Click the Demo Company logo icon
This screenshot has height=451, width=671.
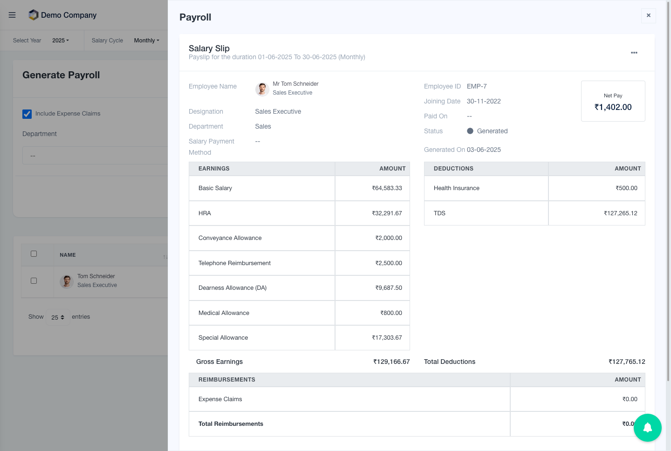coord(33,15)
